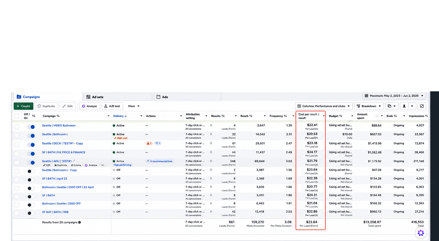This screenshot has width=439, height=241.
Task: Click sort arrows beside Results header
Action: [x=223, y=116]
